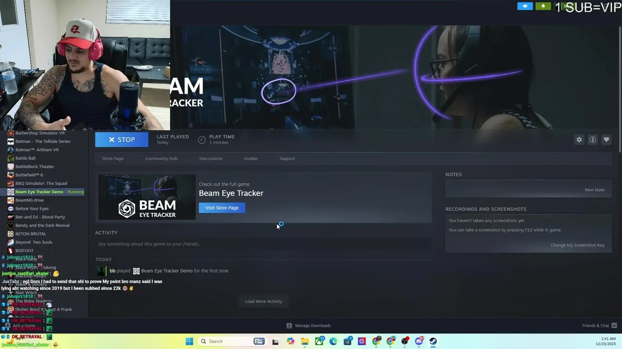Select Barbershop Simulator VR in library
The image size is (622, 349).
tap(40, 133)
